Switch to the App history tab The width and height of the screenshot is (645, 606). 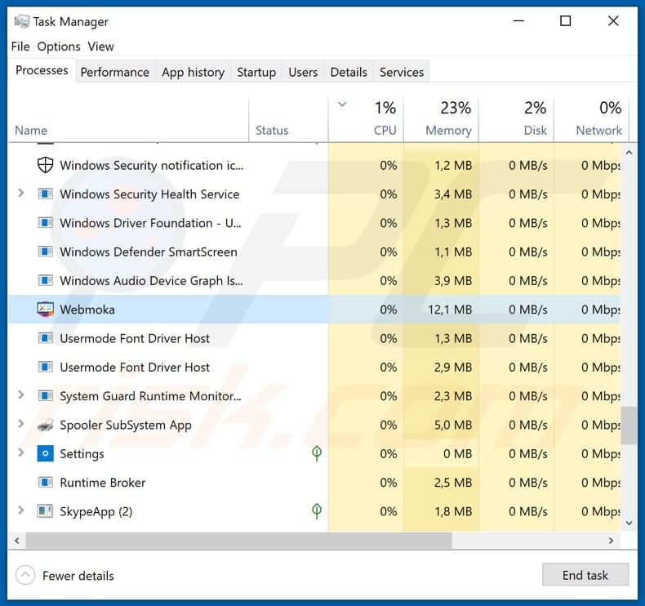pyautogui.click(x=193, y=72)
